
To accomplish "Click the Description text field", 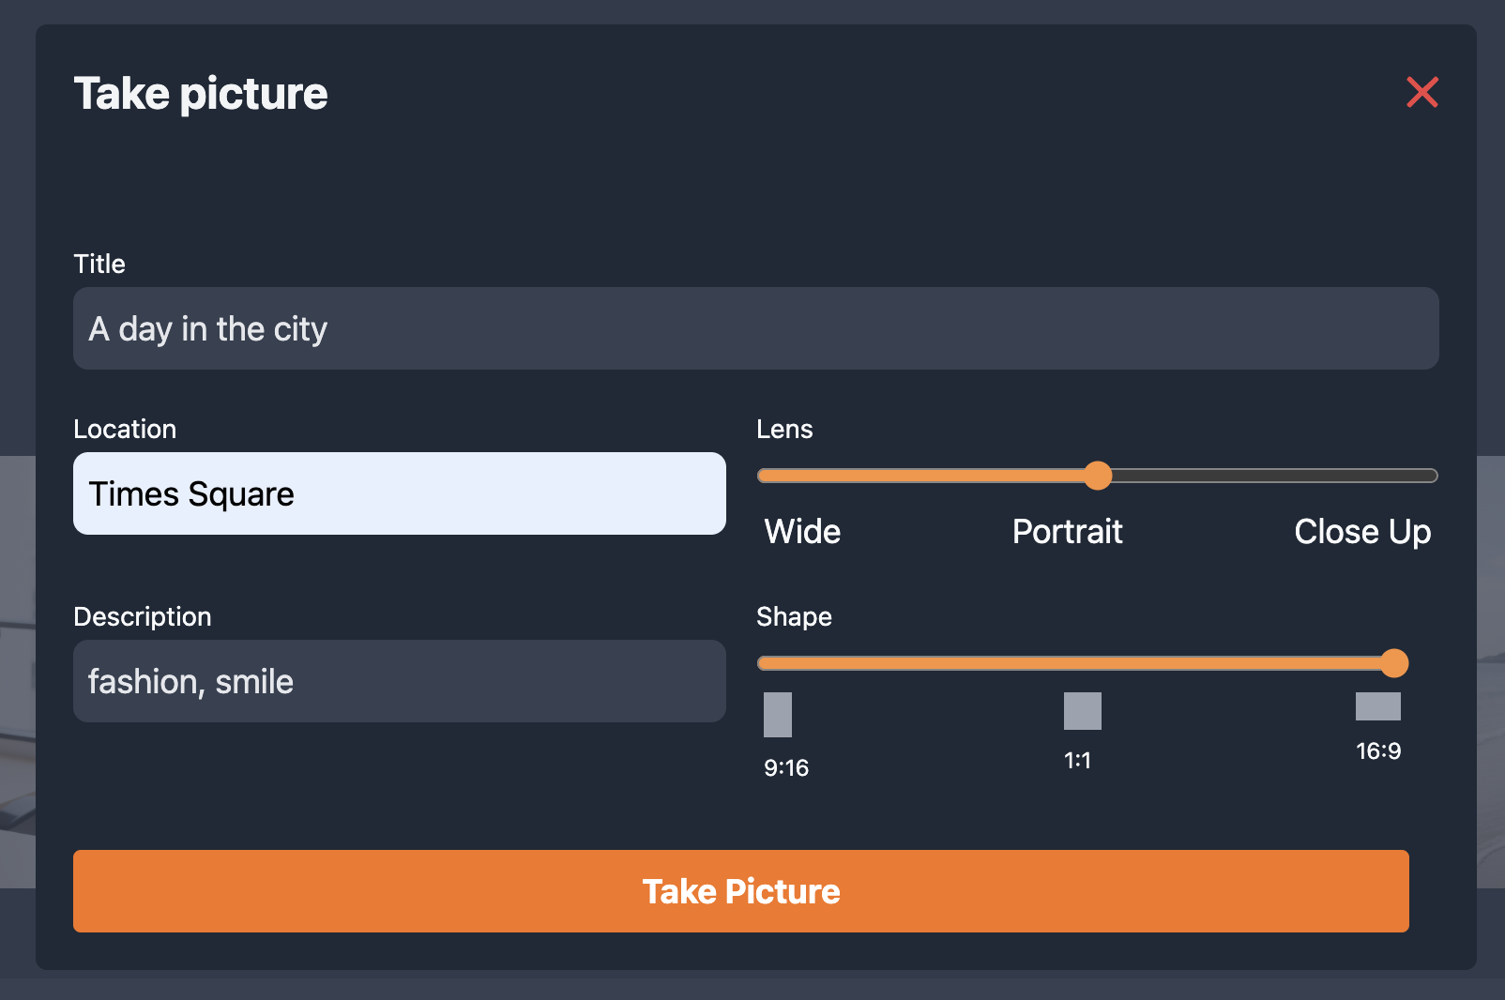I will [x=399, y=681].
